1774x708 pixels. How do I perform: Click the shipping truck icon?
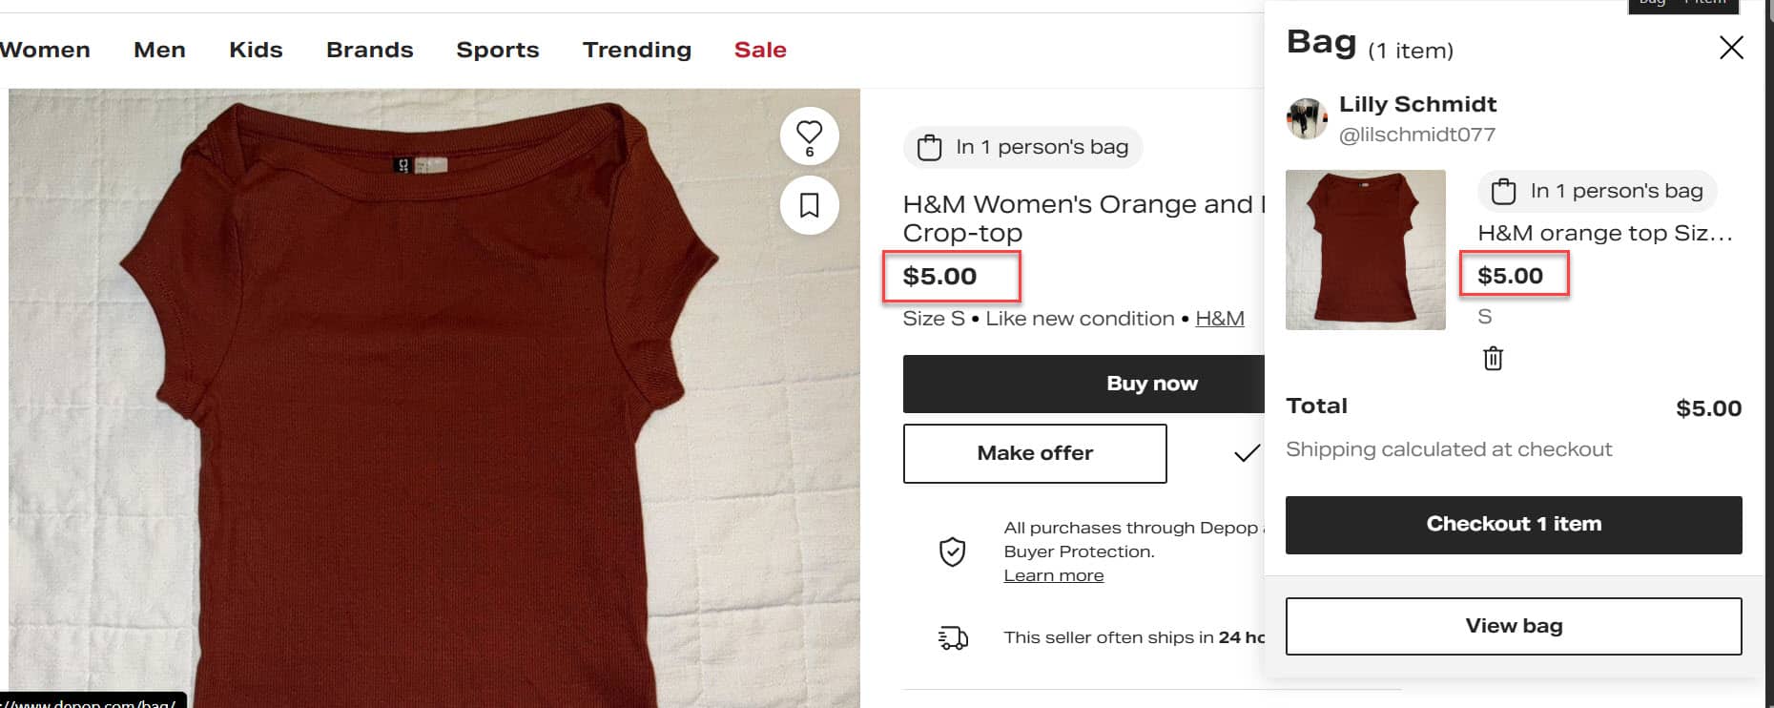click(952, 637)
